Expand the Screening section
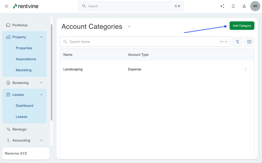Screen dimensions: 262x163 42,83
